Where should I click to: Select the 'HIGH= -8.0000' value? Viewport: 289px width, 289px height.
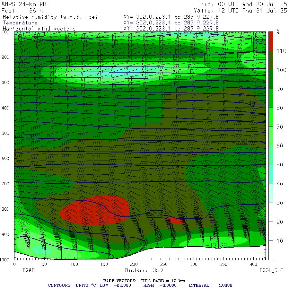point(160,285)
